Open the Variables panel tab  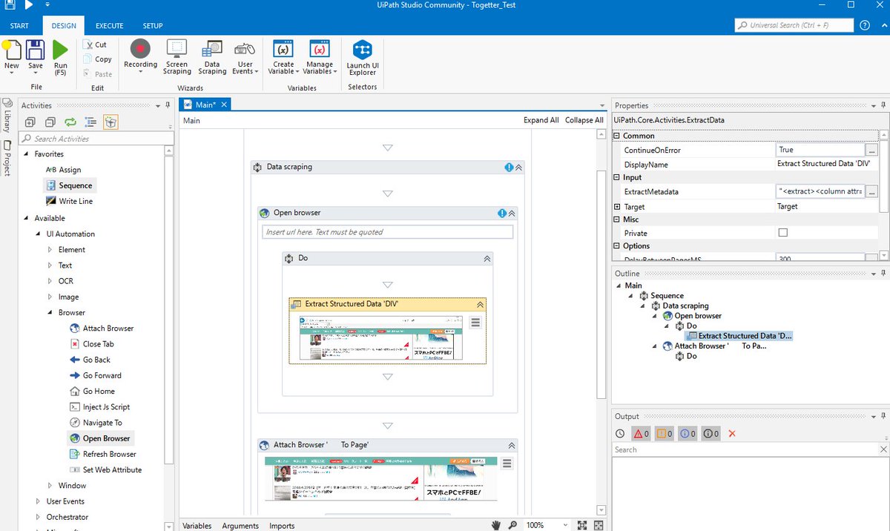197,526
